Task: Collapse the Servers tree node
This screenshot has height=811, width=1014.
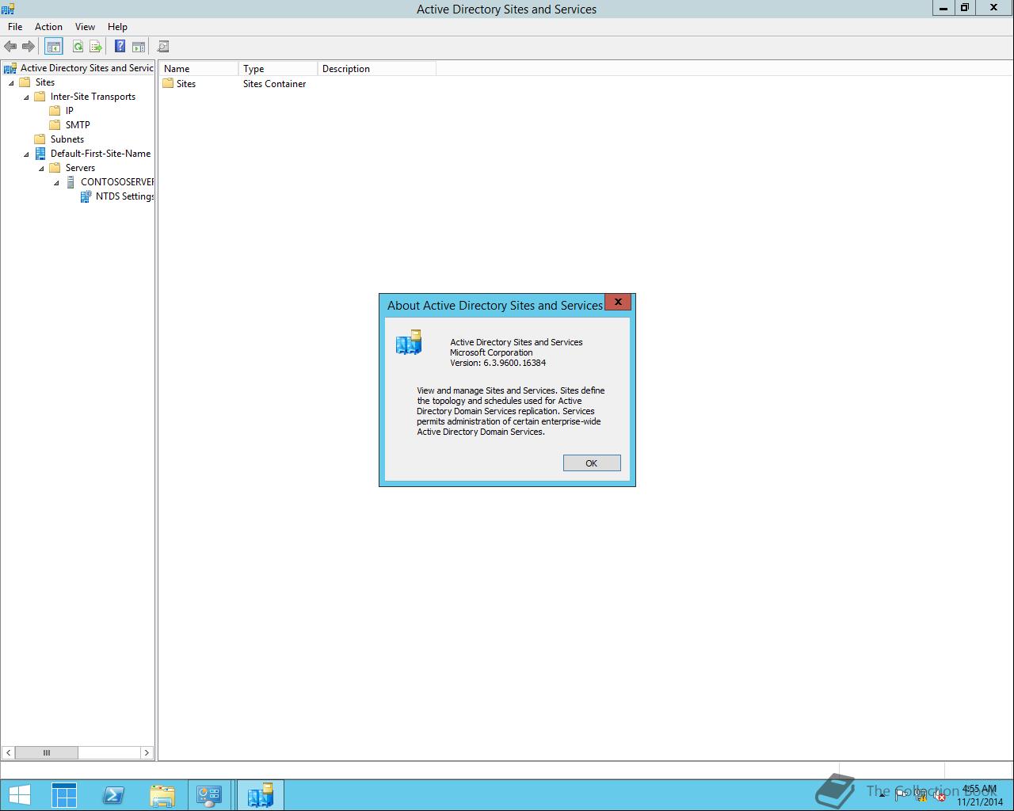Action: (x=41, y=169)
